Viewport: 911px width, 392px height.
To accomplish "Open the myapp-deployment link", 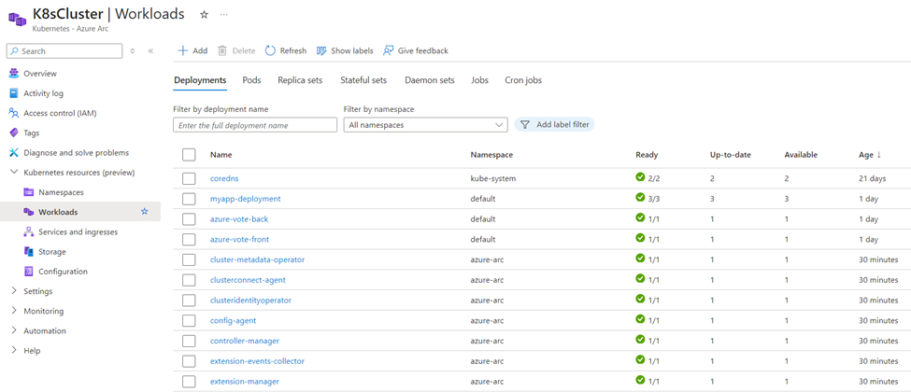I will point(245,199).
